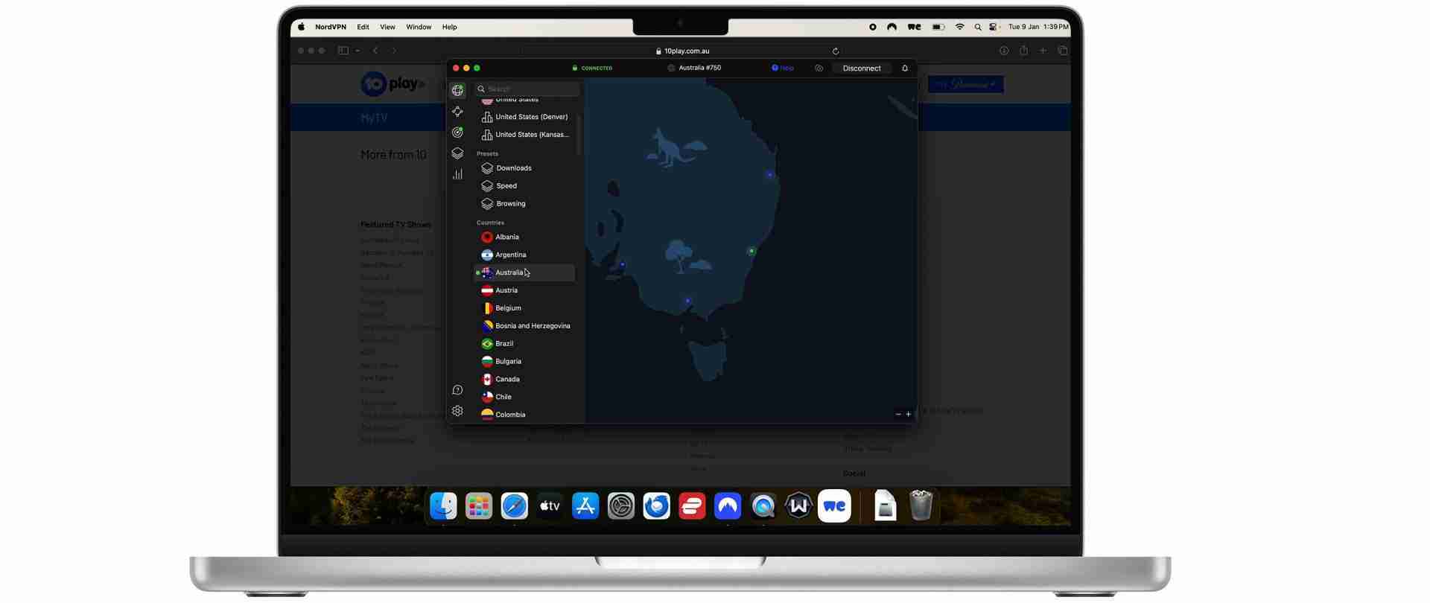Image resolution: width=1430 pixels, height=603 pixels.
Task: Connect to Chile
Action: click(x=525, y=398)
